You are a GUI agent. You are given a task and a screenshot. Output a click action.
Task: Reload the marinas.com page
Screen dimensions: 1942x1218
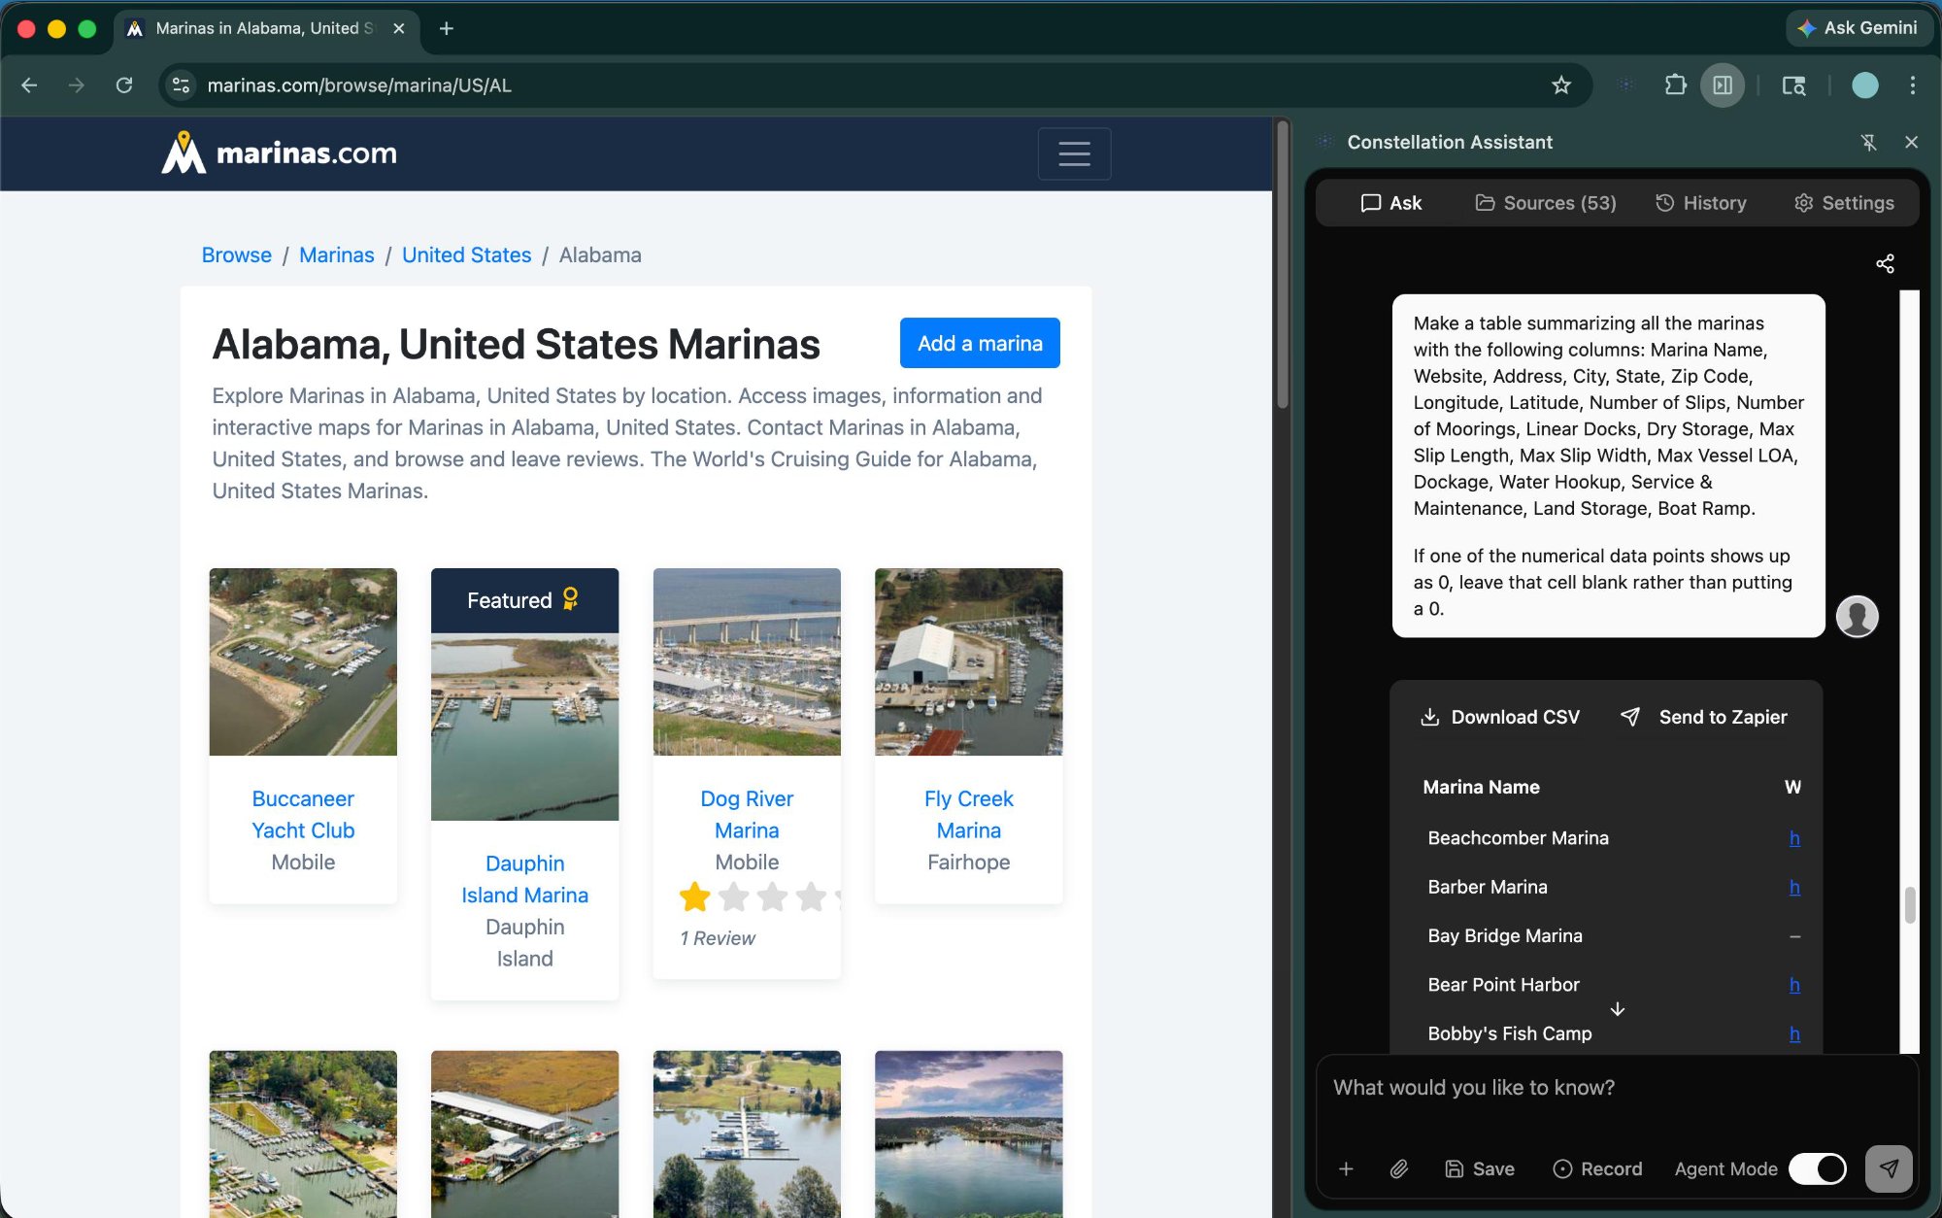(124, 85)
